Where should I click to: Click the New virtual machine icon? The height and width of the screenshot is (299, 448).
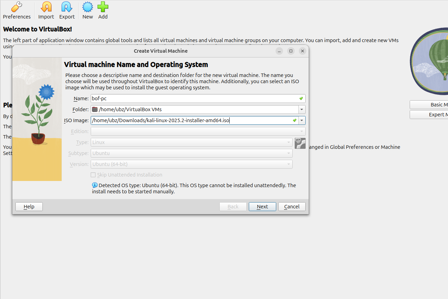(x=88, y=7)
